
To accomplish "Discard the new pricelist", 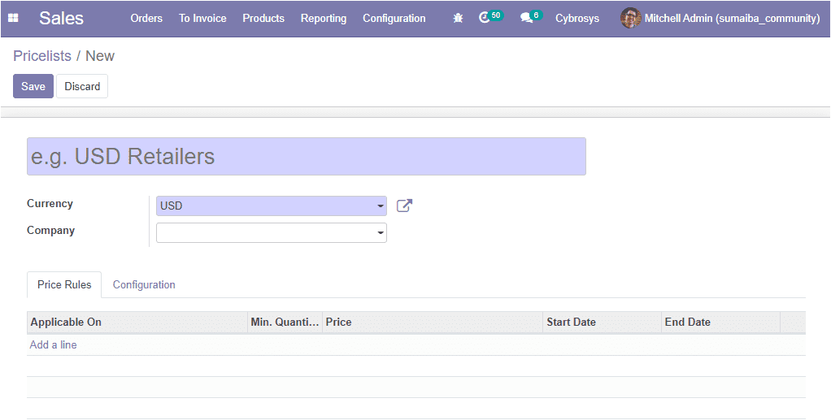I will click(x=82, y=86).
